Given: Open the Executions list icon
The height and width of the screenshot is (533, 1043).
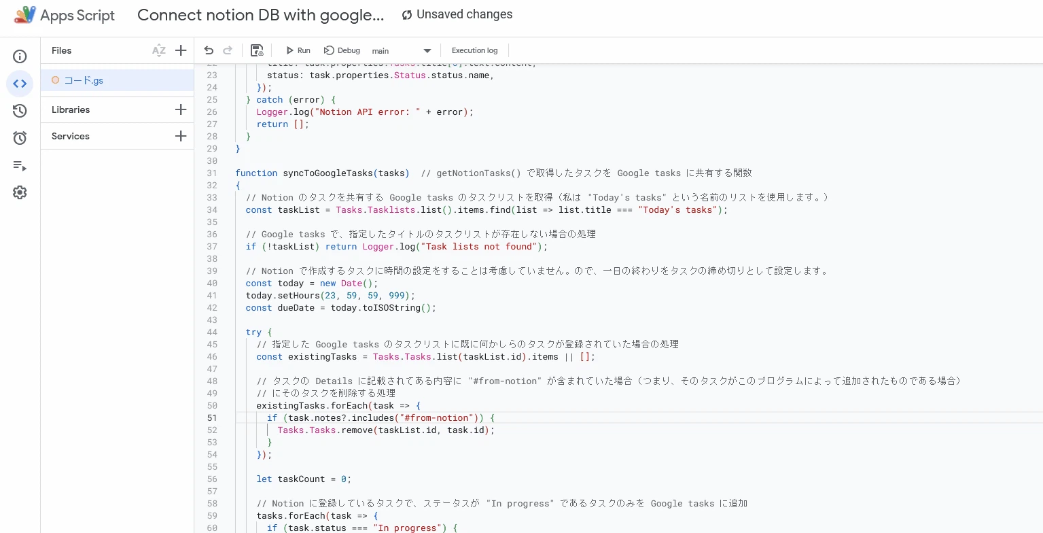Looking at the screenshot, I should 20,165.
